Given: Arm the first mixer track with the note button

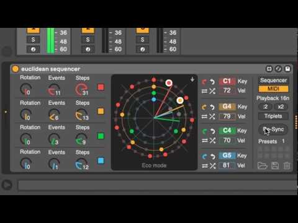Looking at the screenshot, I should coord(33,50).
